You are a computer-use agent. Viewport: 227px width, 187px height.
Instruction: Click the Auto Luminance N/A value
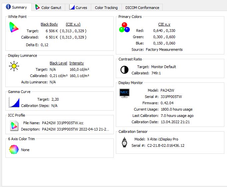point(53,82)
